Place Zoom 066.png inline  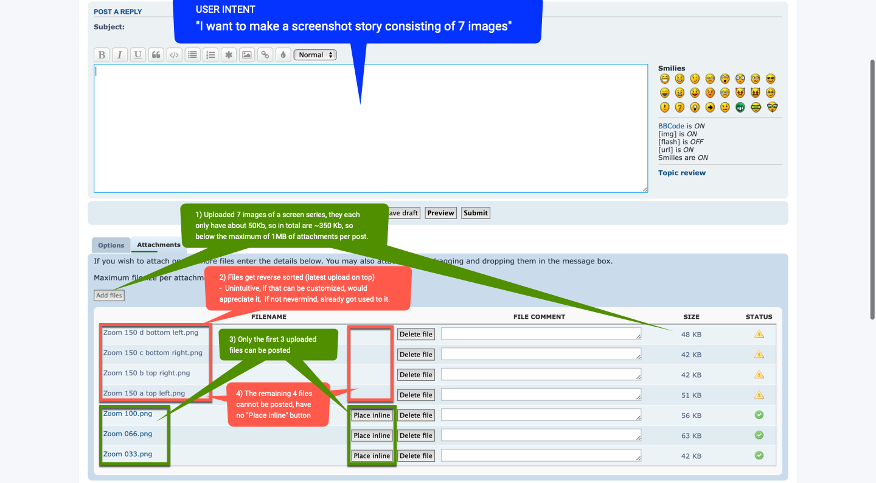point(372,436)
